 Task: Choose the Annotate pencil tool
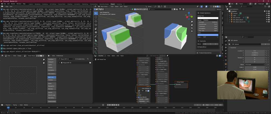pos(96,37)
